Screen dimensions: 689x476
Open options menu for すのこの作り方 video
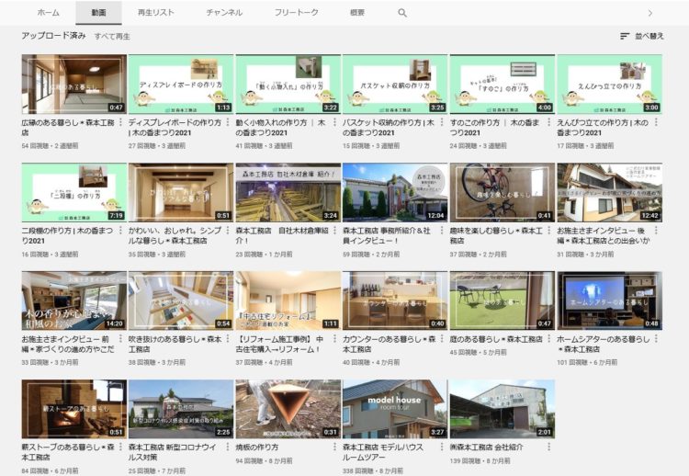(549, 122)
